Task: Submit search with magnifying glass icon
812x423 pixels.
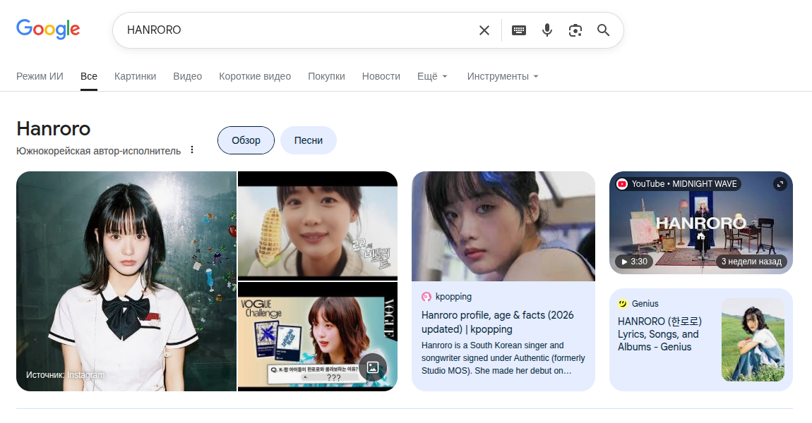Action: (x=603, y=30)
